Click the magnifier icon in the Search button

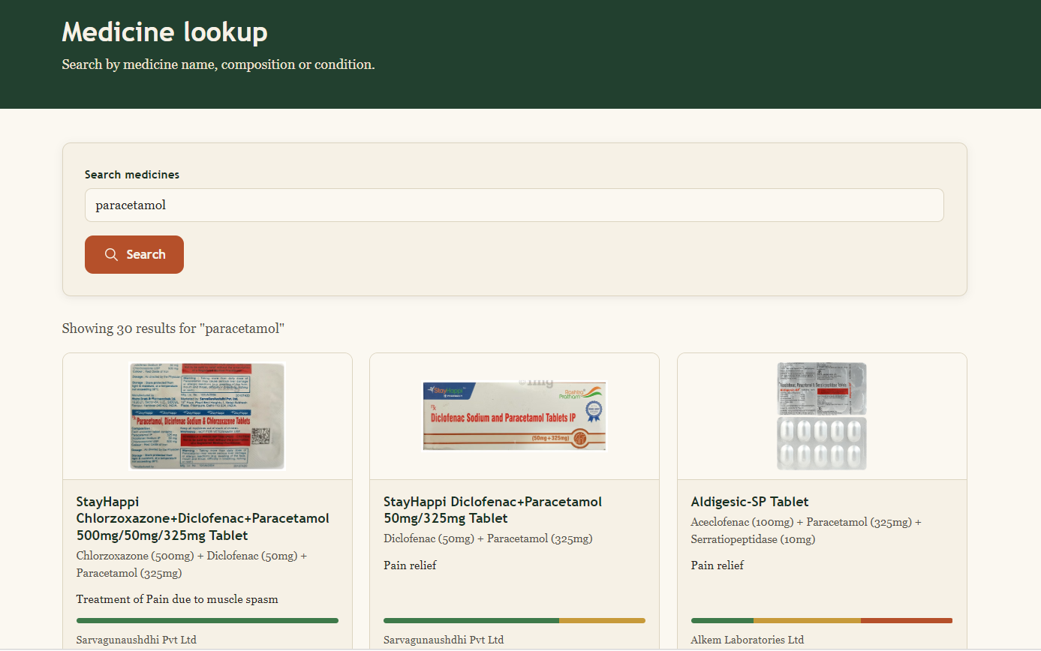[x=111, y=254]
